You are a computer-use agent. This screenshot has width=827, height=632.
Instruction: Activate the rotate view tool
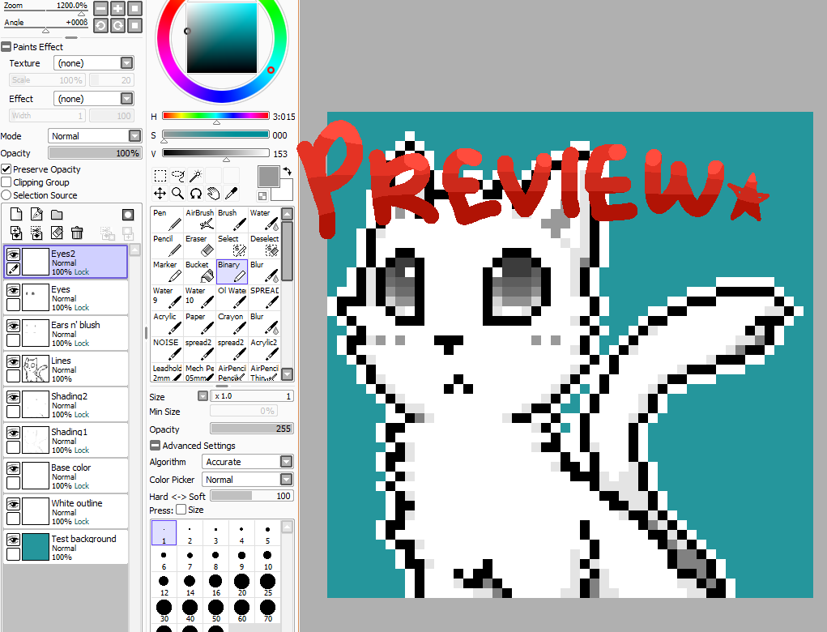tap(196, 194)
